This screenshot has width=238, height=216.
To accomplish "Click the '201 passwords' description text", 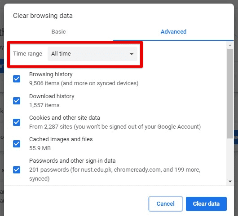I will pyautogui.click(x=115, y=174).
